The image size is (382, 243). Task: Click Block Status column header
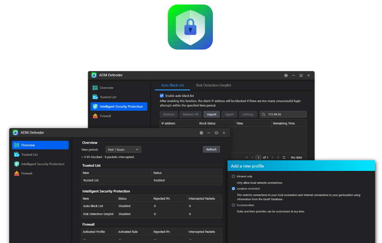(x=216, y=123)
